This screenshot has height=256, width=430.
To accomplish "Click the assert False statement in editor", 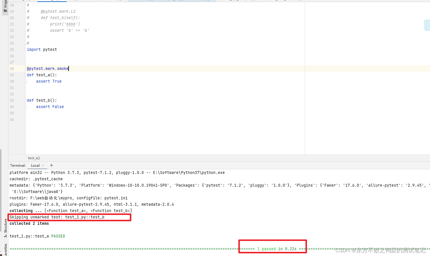I will tap(50, 107).
